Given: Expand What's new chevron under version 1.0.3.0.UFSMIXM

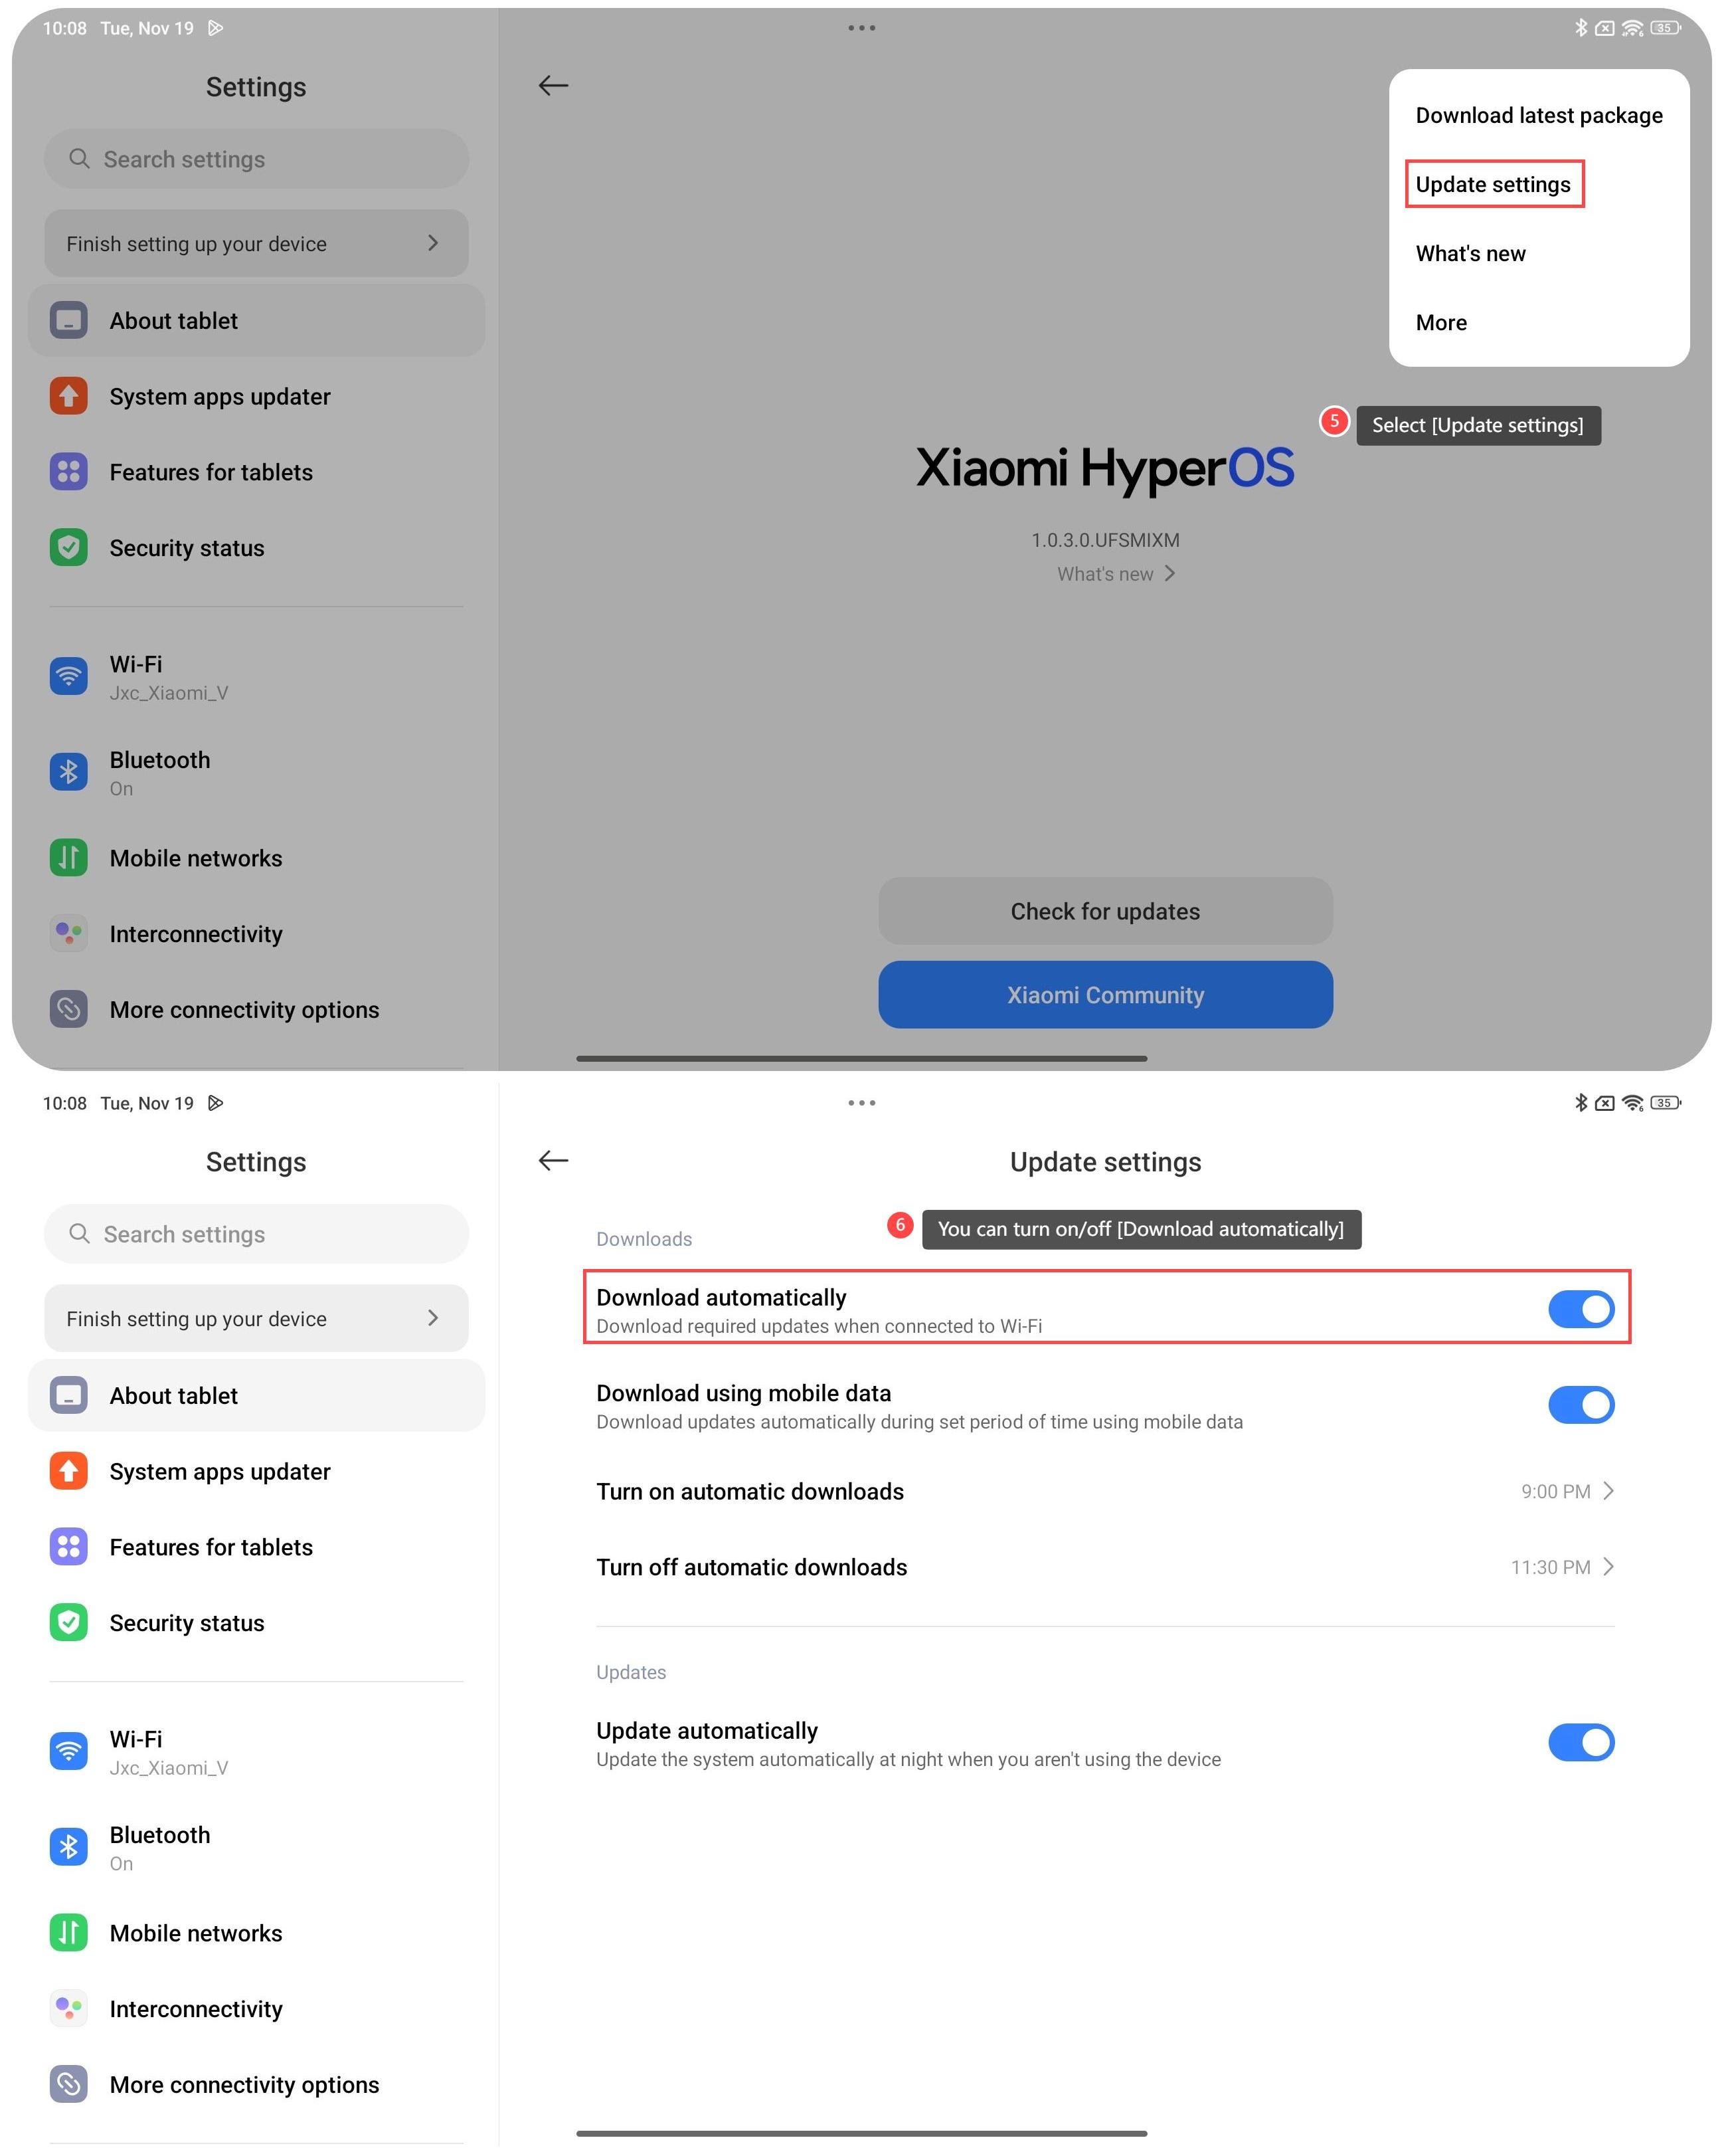Looking at the screenshot, I should 1169,573.
